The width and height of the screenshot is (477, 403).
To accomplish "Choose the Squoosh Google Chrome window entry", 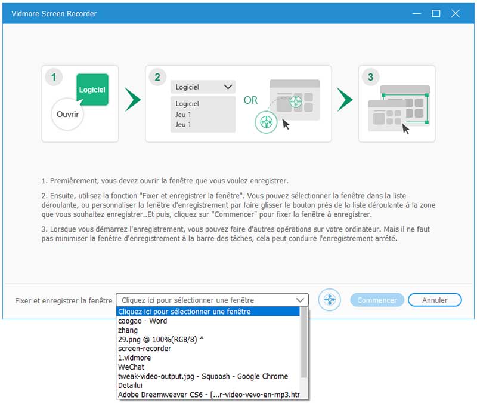I will pos(203,376).
